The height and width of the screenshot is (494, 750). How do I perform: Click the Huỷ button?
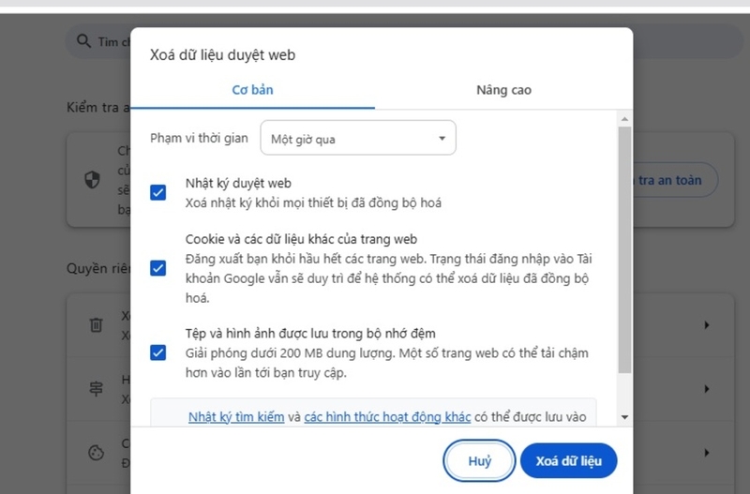(479, 461)
